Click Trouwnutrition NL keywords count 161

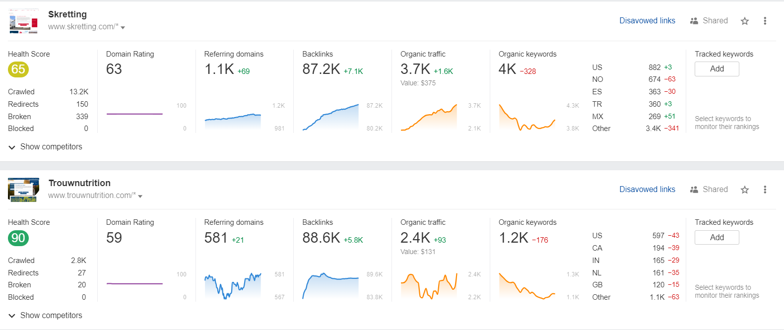(x=658, y=273)
